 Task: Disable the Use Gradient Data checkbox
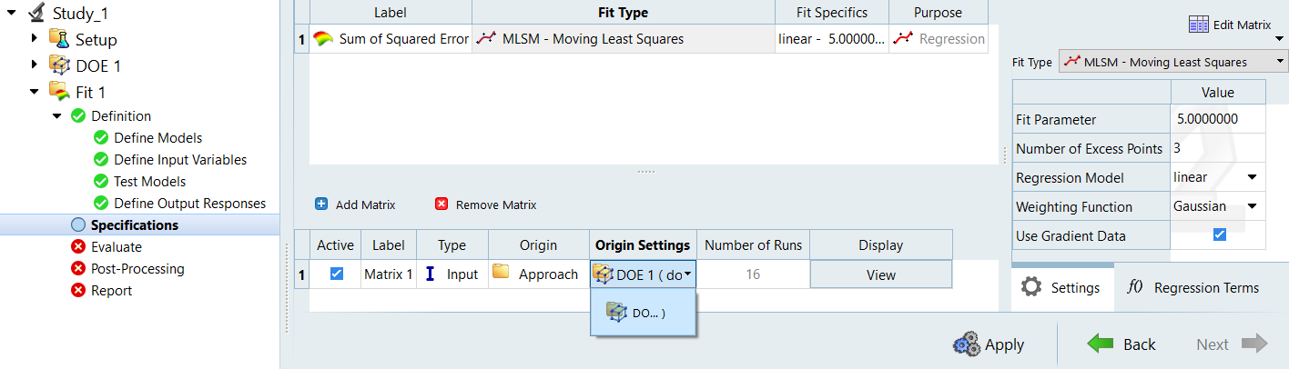(1220, 234)
